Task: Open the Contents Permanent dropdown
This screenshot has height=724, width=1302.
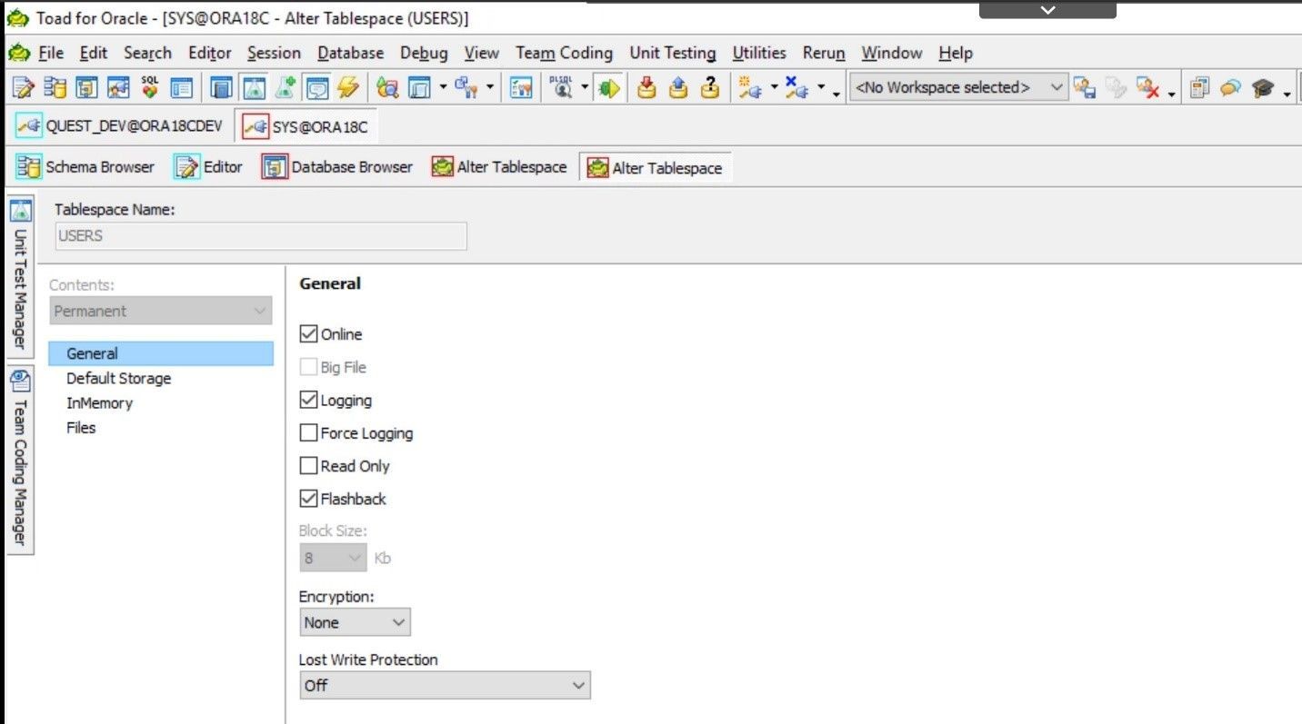Action: point(160,311)
